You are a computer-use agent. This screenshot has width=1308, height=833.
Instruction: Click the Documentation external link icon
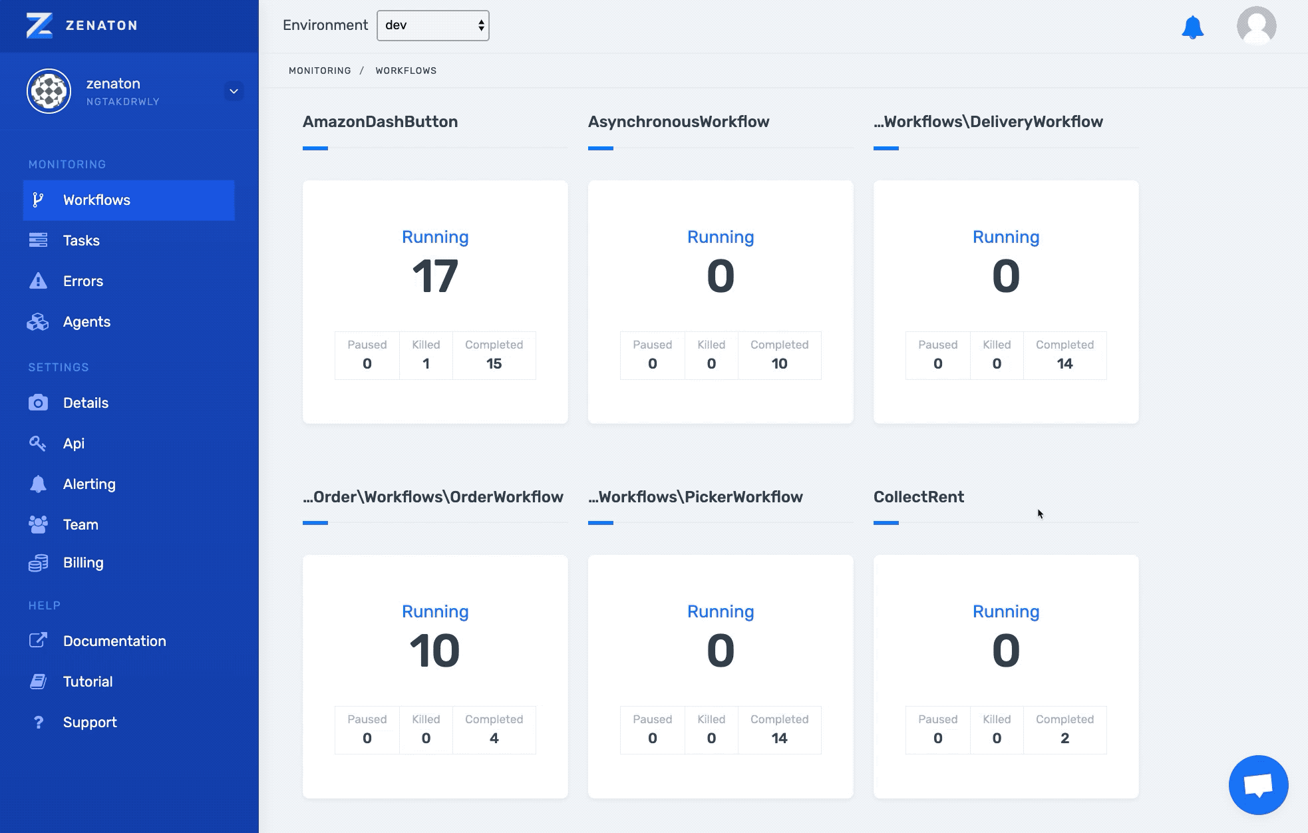(x=38, y=641)
